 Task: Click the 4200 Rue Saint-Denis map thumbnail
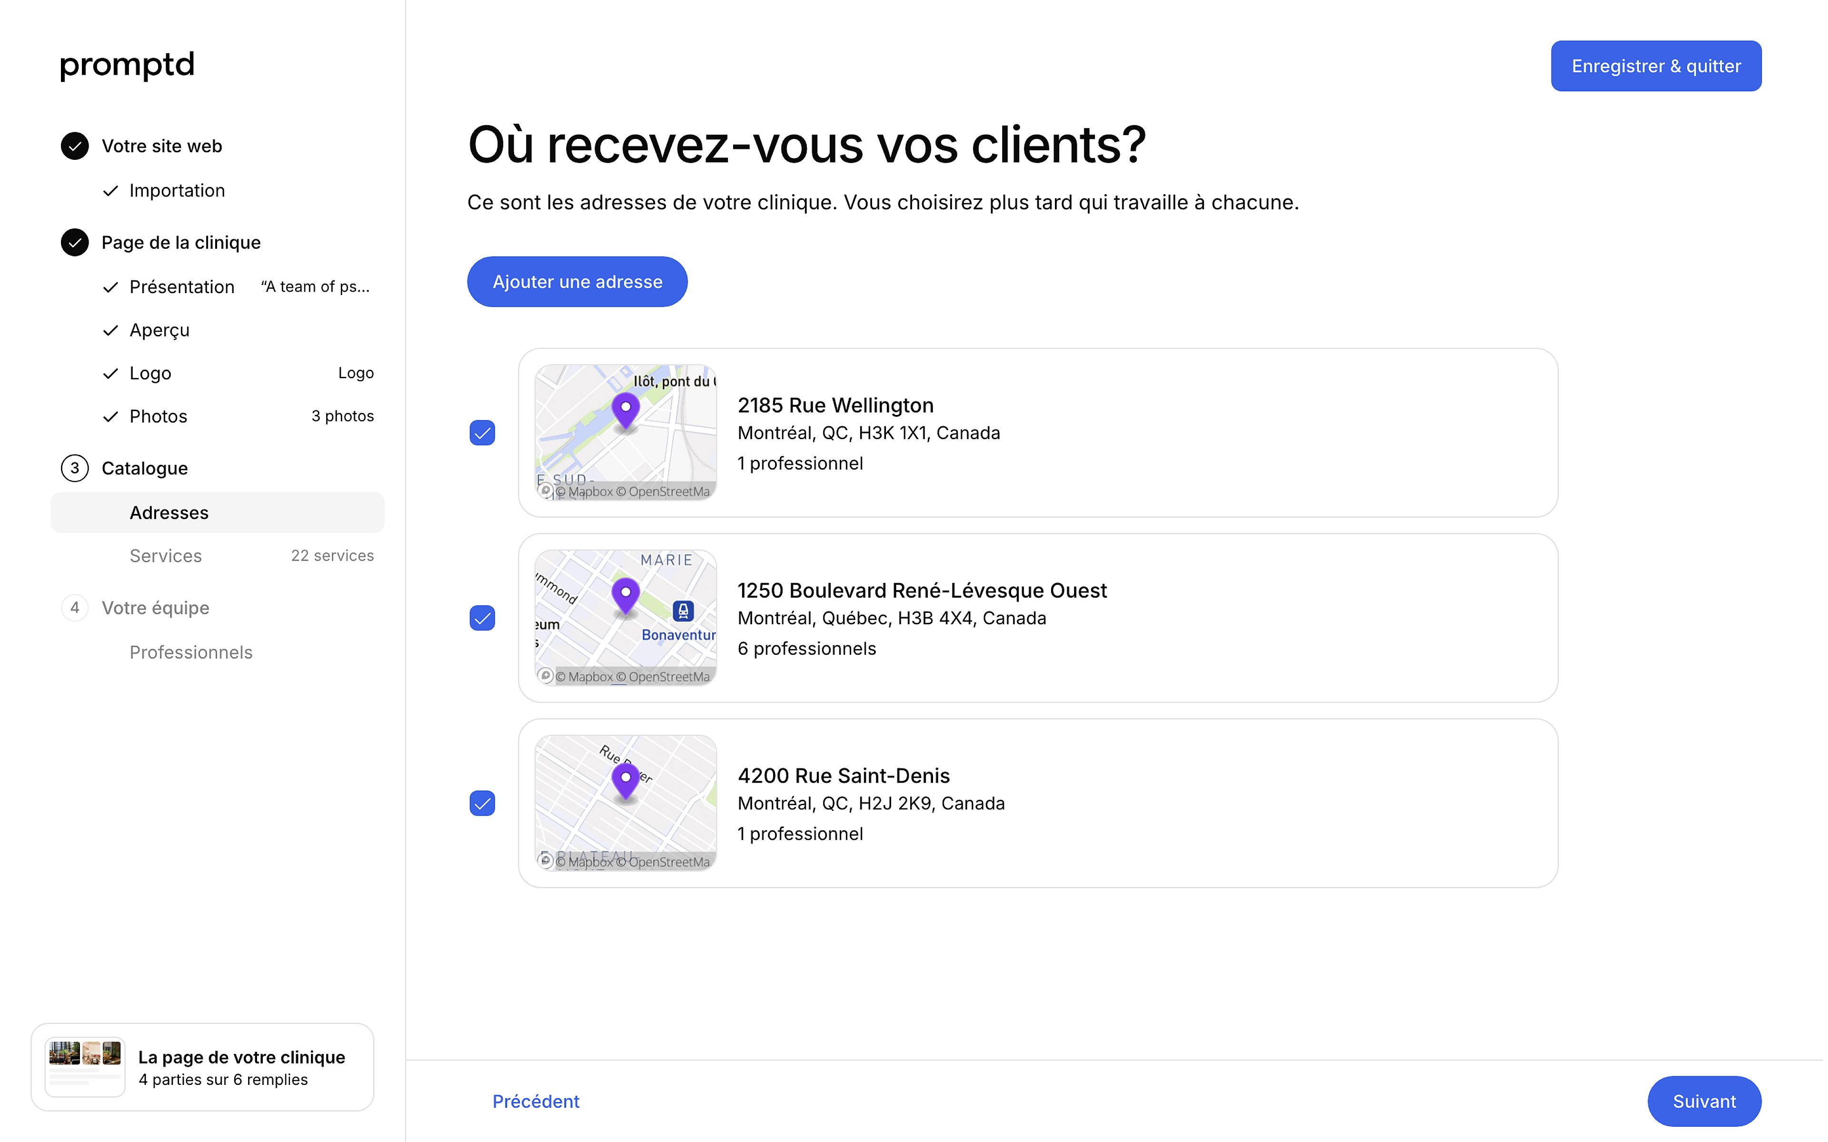pyautogui.click(x=626, y=803)
